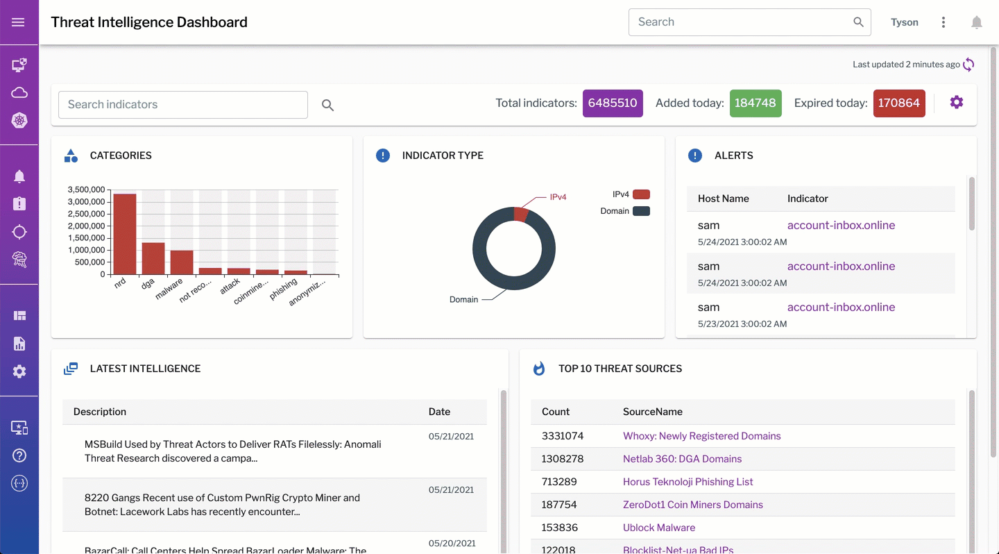Open Whoxy: Newly Registered Domains source
The width and height of the screenshot is (999, 554).
pyautogui.click(x=701, y=437)
